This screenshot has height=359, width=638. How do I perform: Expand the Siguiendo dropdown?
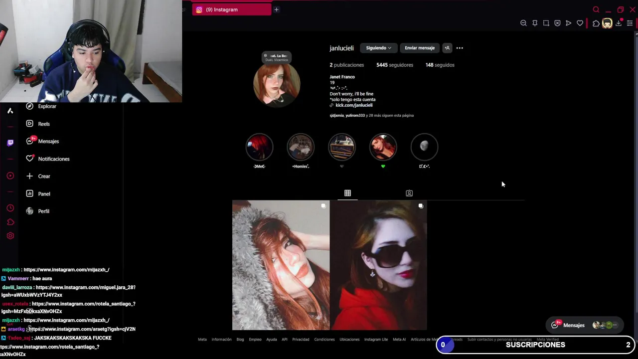point(378,48)
